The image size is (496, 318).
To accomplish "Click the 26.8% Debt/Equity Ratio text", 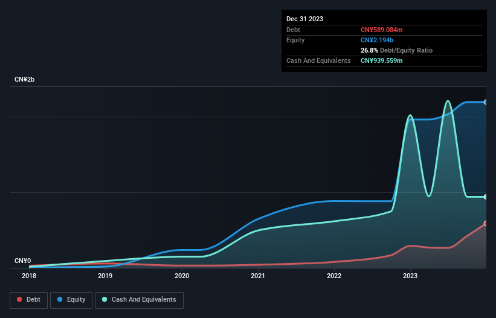I will (x=396, y=50).
